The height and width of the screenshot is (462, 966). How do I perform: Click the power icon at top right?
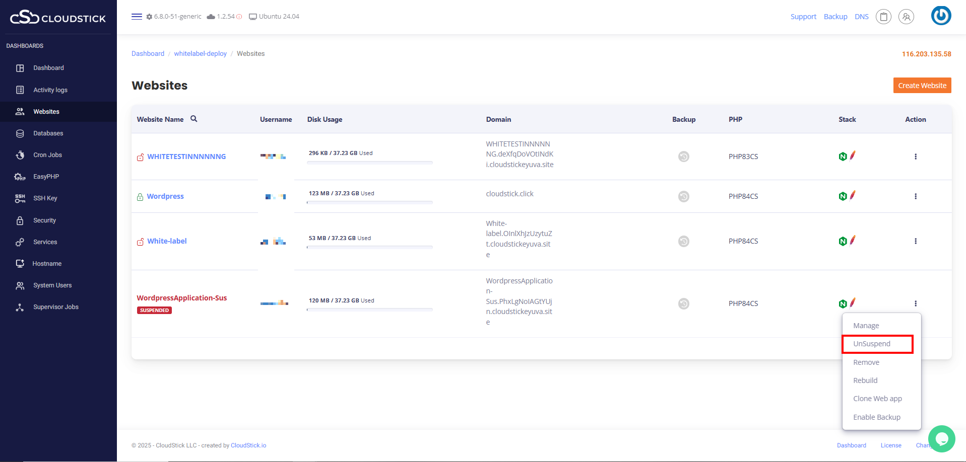941,16
